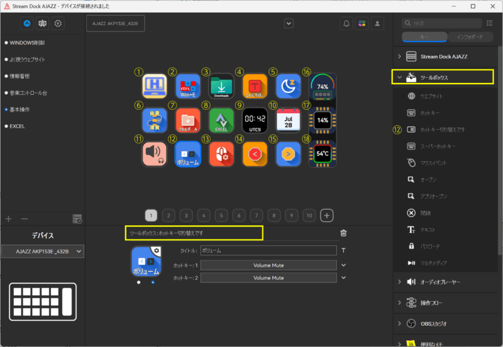Switch to the インフォボード tab
The width and height of the screenshot is (503, 347).
tap(470, 37)
